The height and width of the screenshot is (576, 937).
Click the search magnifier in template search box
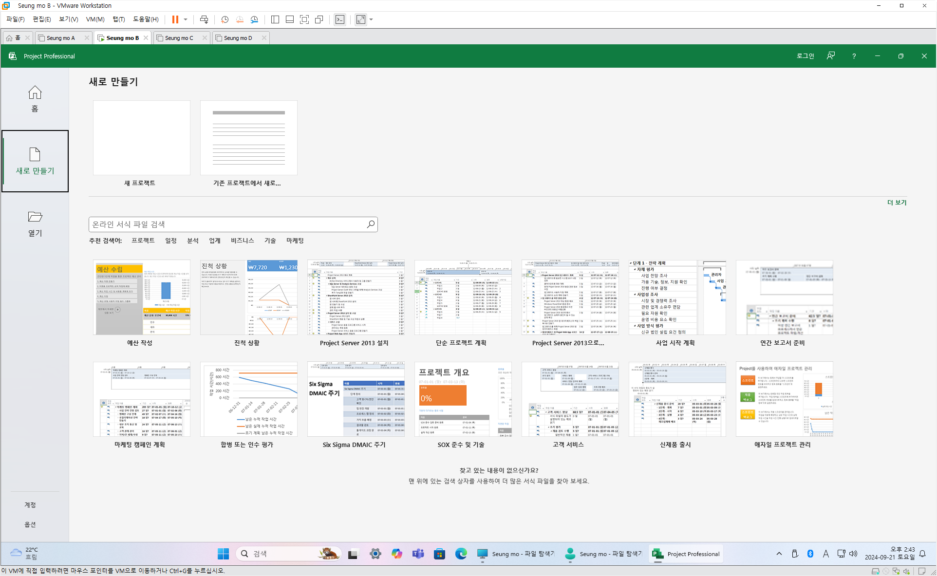tap(371, 224)
